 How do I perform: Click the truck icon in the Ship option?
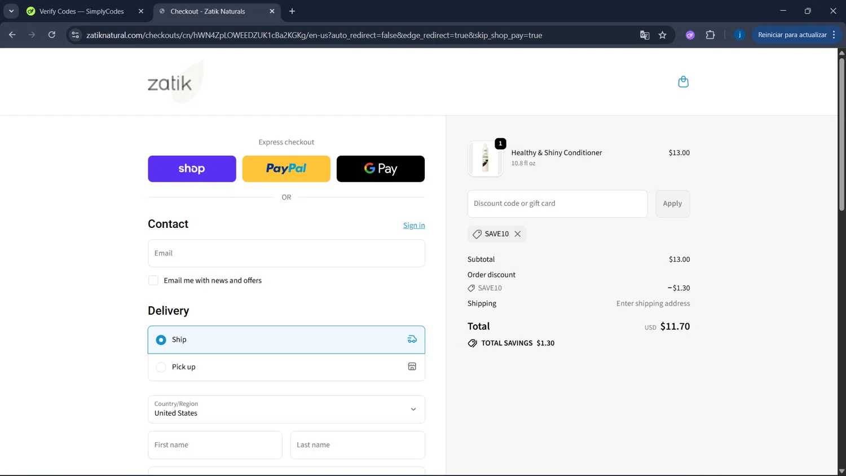point(412,340)
